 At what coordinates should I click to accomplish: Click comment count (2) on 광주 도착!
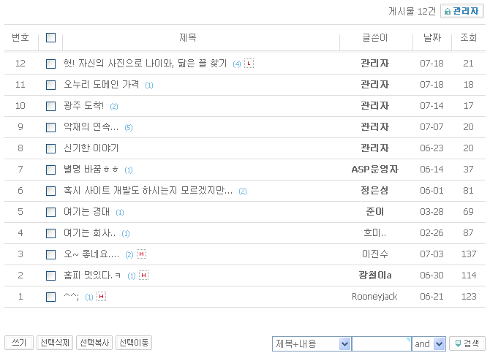pyautogui.click(x=114, y=107)
